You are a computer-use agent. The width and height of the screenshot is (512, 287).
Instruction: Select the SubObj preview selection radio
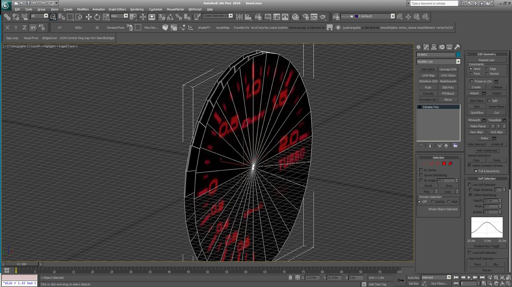tap(432, 202)
